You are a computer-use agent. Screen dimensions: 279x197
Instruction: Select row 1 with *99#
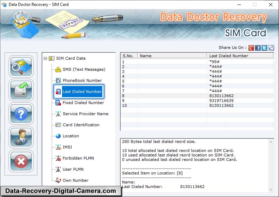click(x=197, y=62)
